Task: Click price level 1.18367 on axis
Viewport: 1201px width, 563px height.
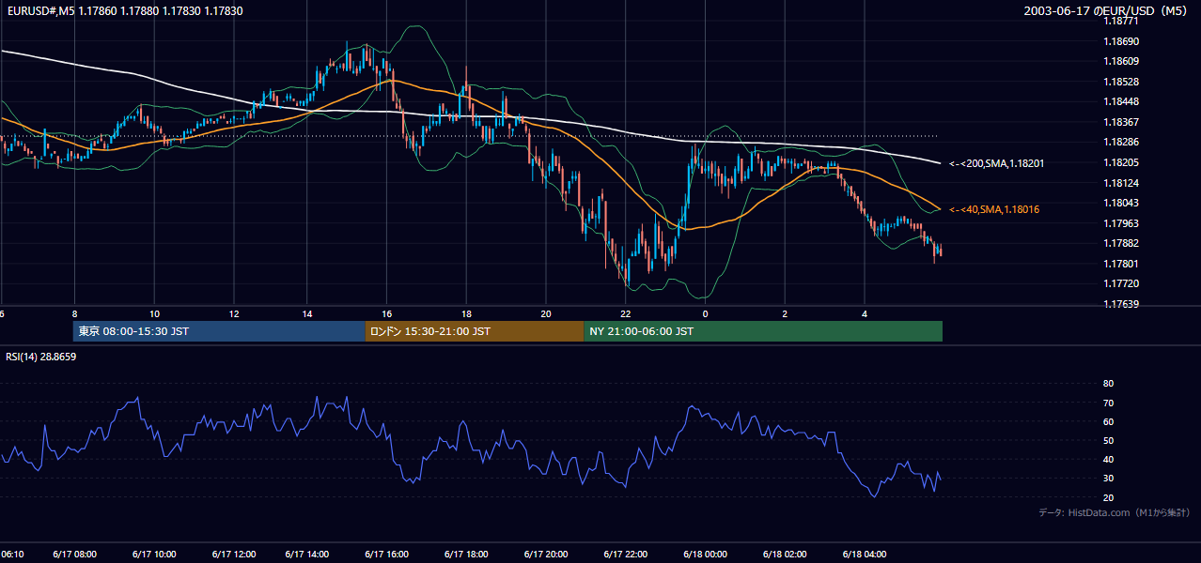Action: pos(1122,122)
